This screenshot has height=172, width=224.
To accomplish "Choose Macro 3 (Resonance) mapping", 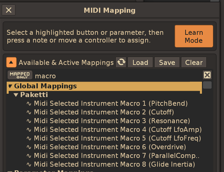I will click(x=112, y=121).
